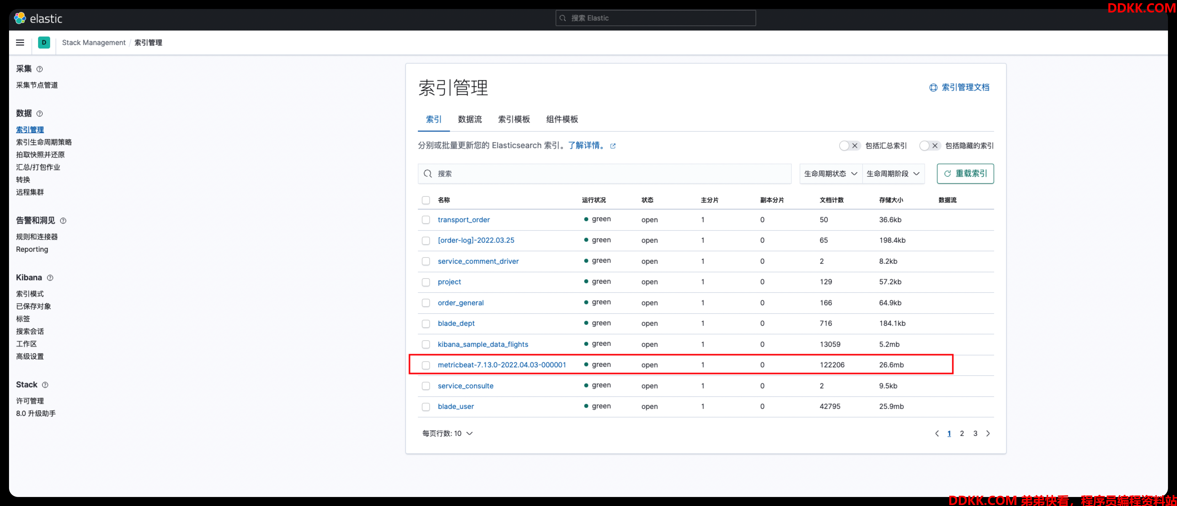Image resolution: width=1177 pixels, height=506 pixels.
Task: Click Stack Management breadcrumb
Action: click(94, 43)
